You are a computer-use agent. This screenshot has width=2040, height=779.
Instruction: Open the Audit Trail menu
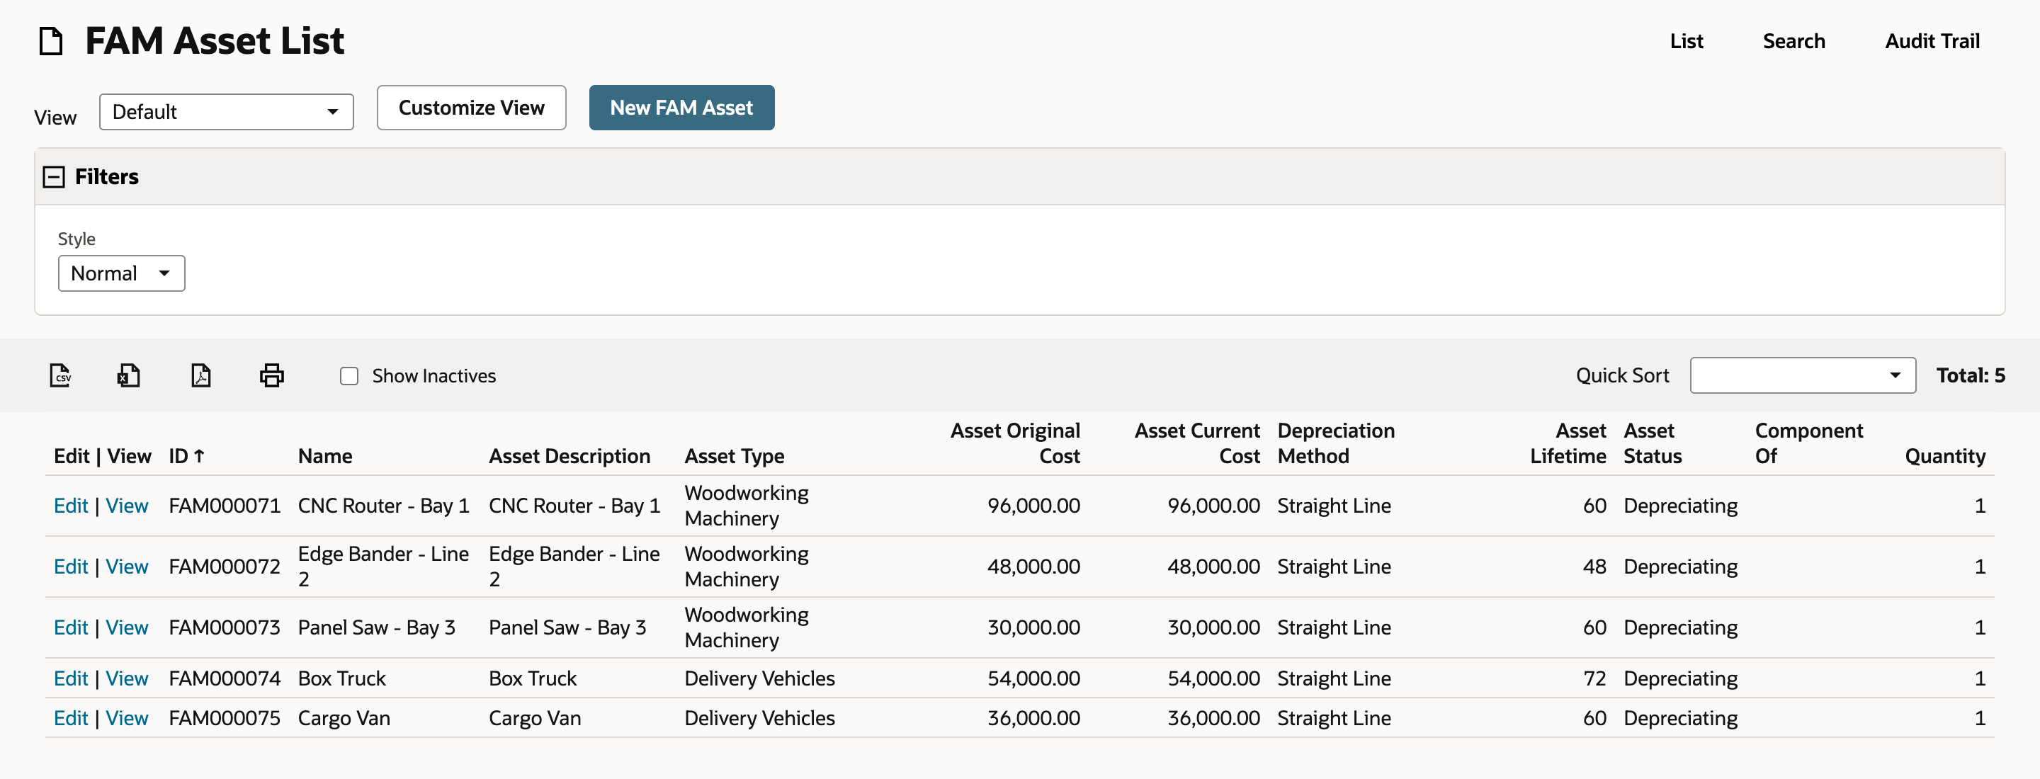tap(1932, 41)
